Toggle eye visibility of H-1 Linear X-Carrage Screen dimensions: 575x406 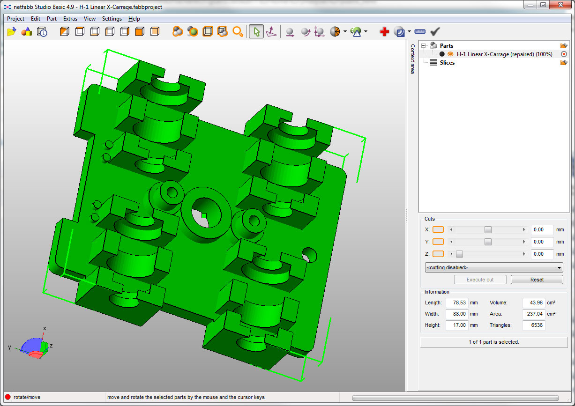point(450,54)
